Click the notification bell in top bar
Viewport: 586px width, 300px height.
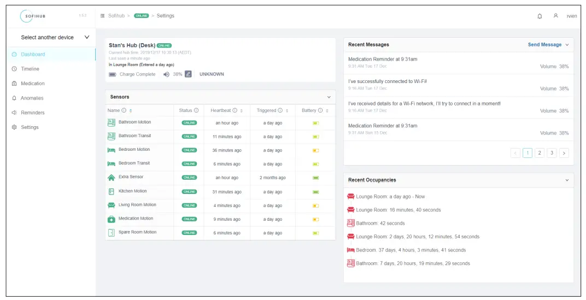(x=540, y=16)
